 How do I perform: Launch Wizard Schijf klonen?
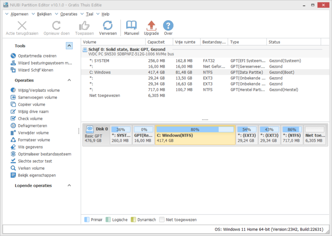point(35,70)
